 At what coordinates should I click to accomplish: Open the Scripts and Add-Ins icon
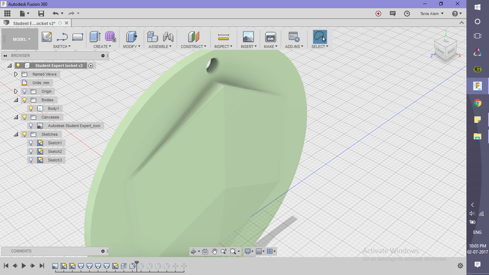point(294,37)
